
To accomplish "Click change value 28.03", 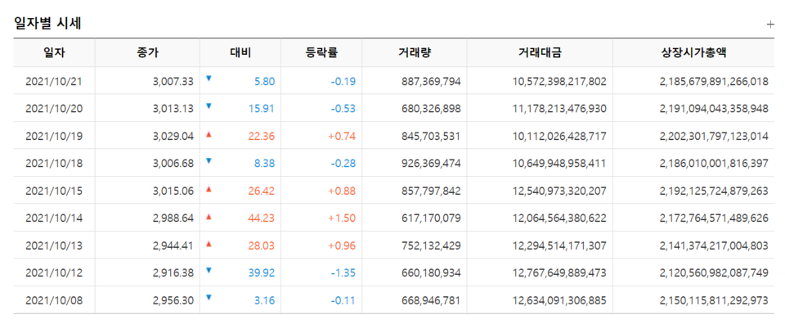I will click(262, 245).
